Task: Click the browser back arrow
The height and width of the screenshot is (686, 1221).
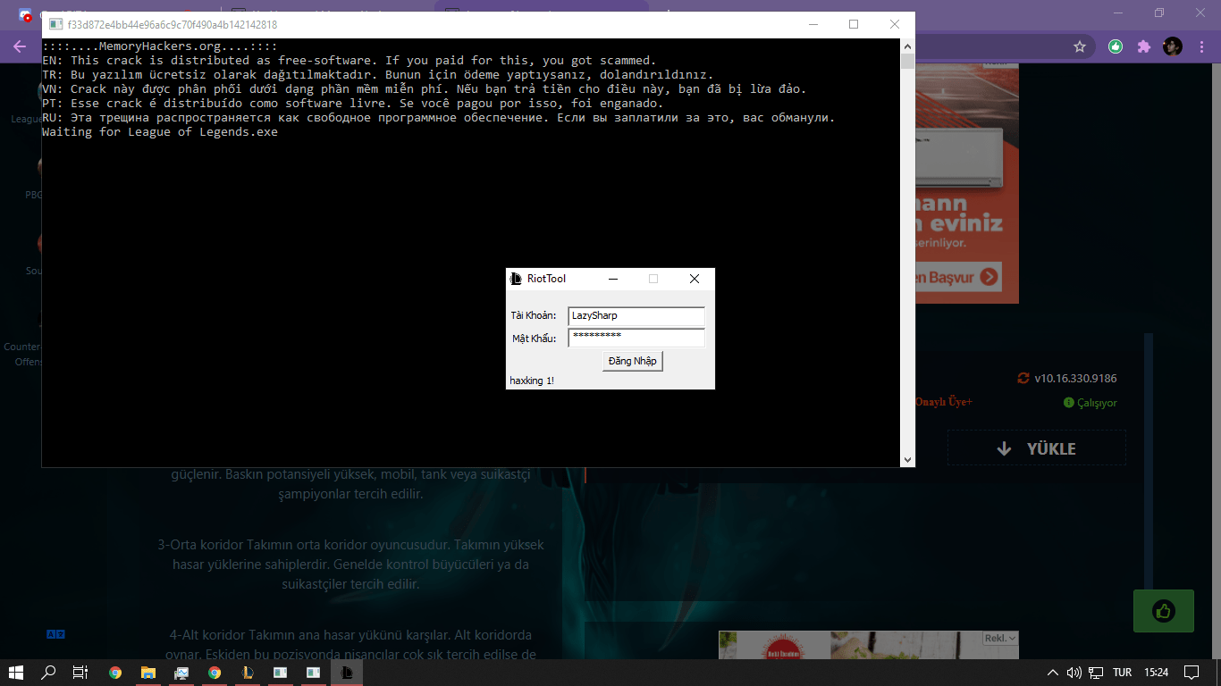Action: tap(20, 46)
